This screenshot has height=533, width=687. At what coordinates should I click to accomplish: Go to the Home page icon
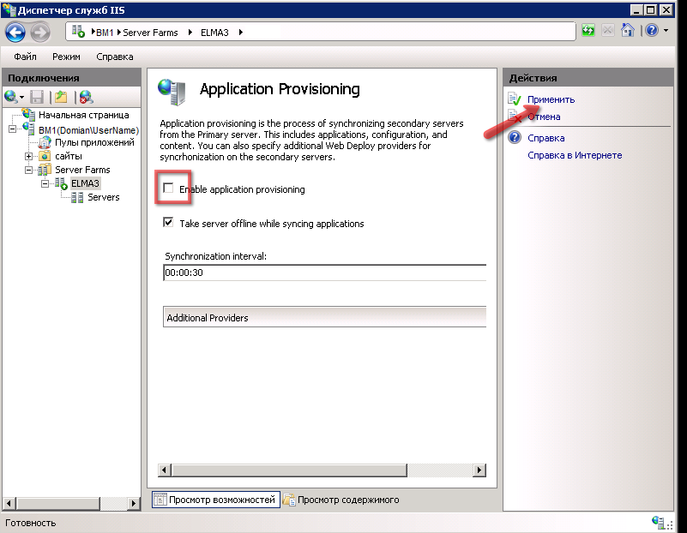click(628, 32)
